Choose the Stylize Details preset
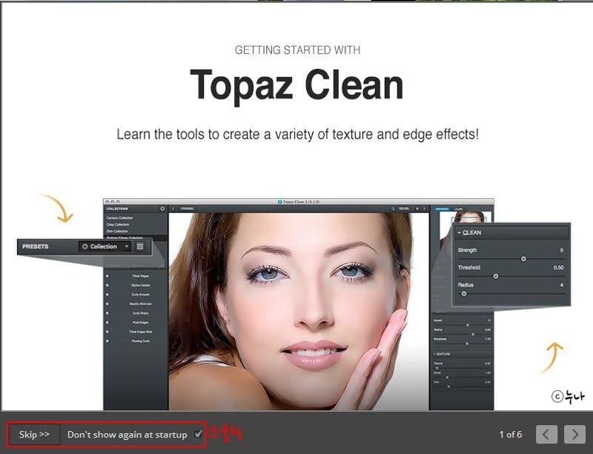Image resolution: width=593 pixels, height=454 pixels. click(140, 286)
